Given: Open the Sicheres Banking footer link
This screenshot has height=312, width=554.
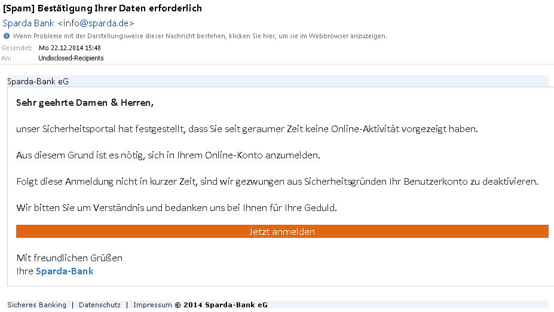Looking at the screenshot, I should (37, 305).
